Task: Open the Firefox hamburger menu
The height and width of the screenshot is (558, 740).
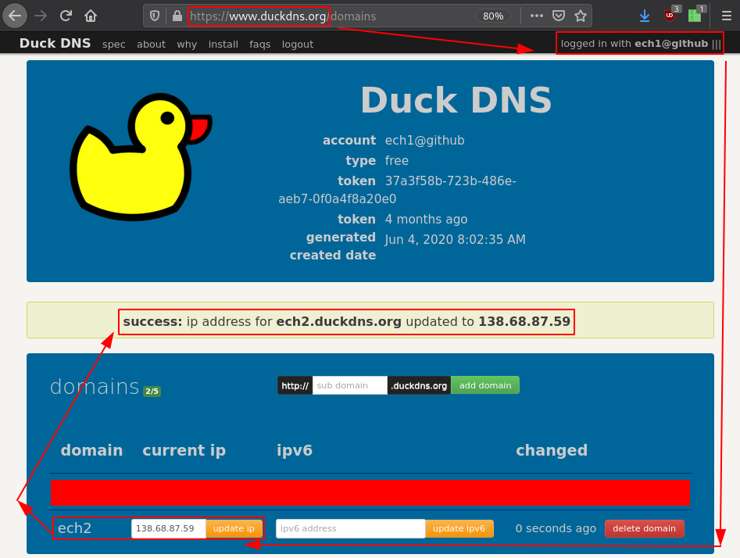Action: [726, 16]
